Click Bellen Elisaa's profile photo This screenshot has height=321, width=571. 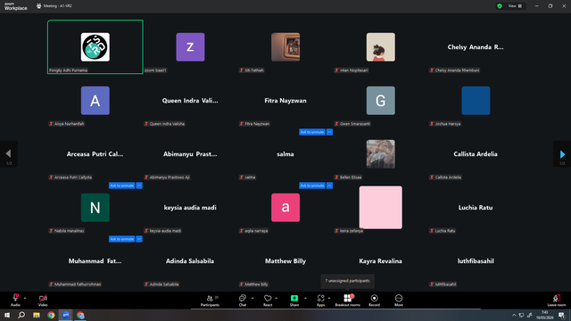click(381, 154)
